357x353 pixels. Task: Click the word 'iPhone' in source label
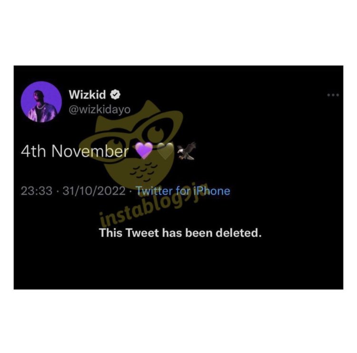(x=211, y=191)
